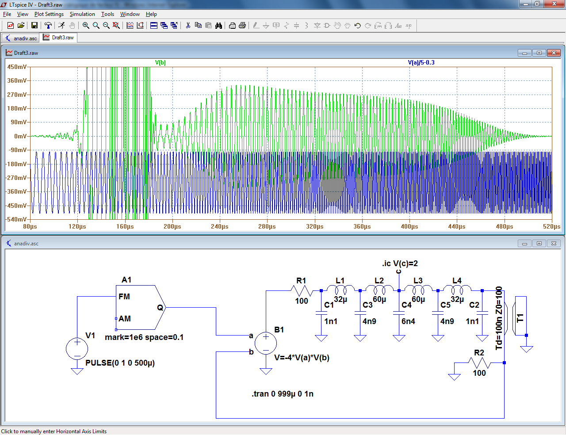
Task: Click the Find binoculars icon
Action: click(218, 26)
